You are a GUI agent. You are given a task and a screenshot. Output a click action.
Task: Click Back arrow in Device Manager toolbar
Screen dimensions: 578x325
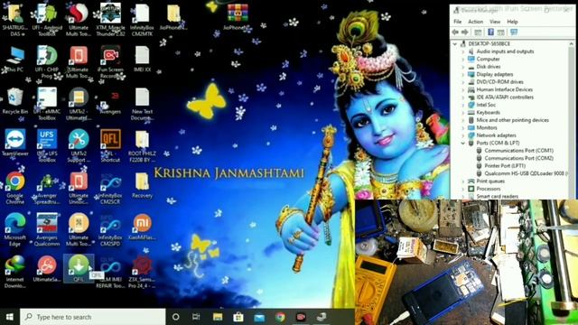coord(455,32)
